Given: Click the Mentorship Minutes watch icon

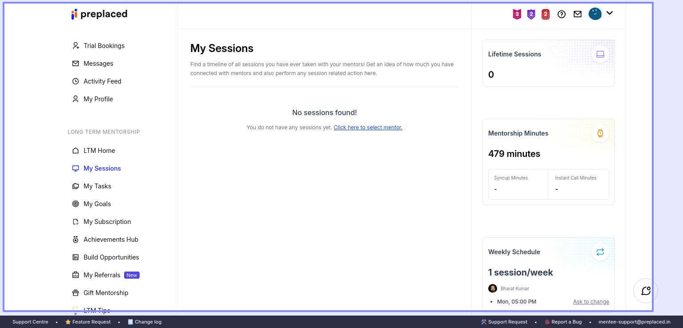Looking at the screenshot, I should tap(600, 133).
